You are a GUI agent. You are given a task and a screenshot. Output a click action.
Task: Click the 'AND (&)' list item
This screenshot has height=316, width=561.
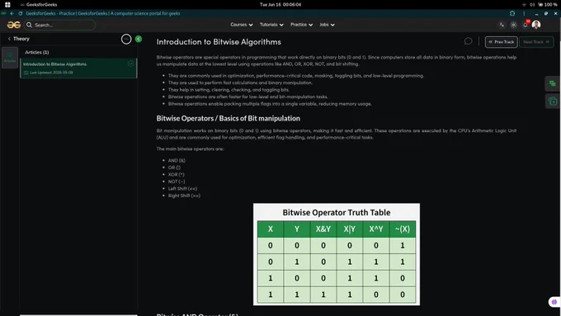pyautogui.click(x=177, y=161)
